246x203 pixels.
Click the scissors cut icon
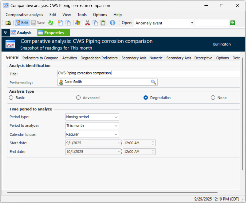87,23
